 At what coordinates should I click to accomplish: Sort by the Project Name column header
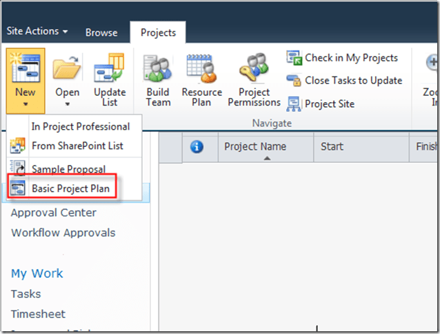[255, 146]
